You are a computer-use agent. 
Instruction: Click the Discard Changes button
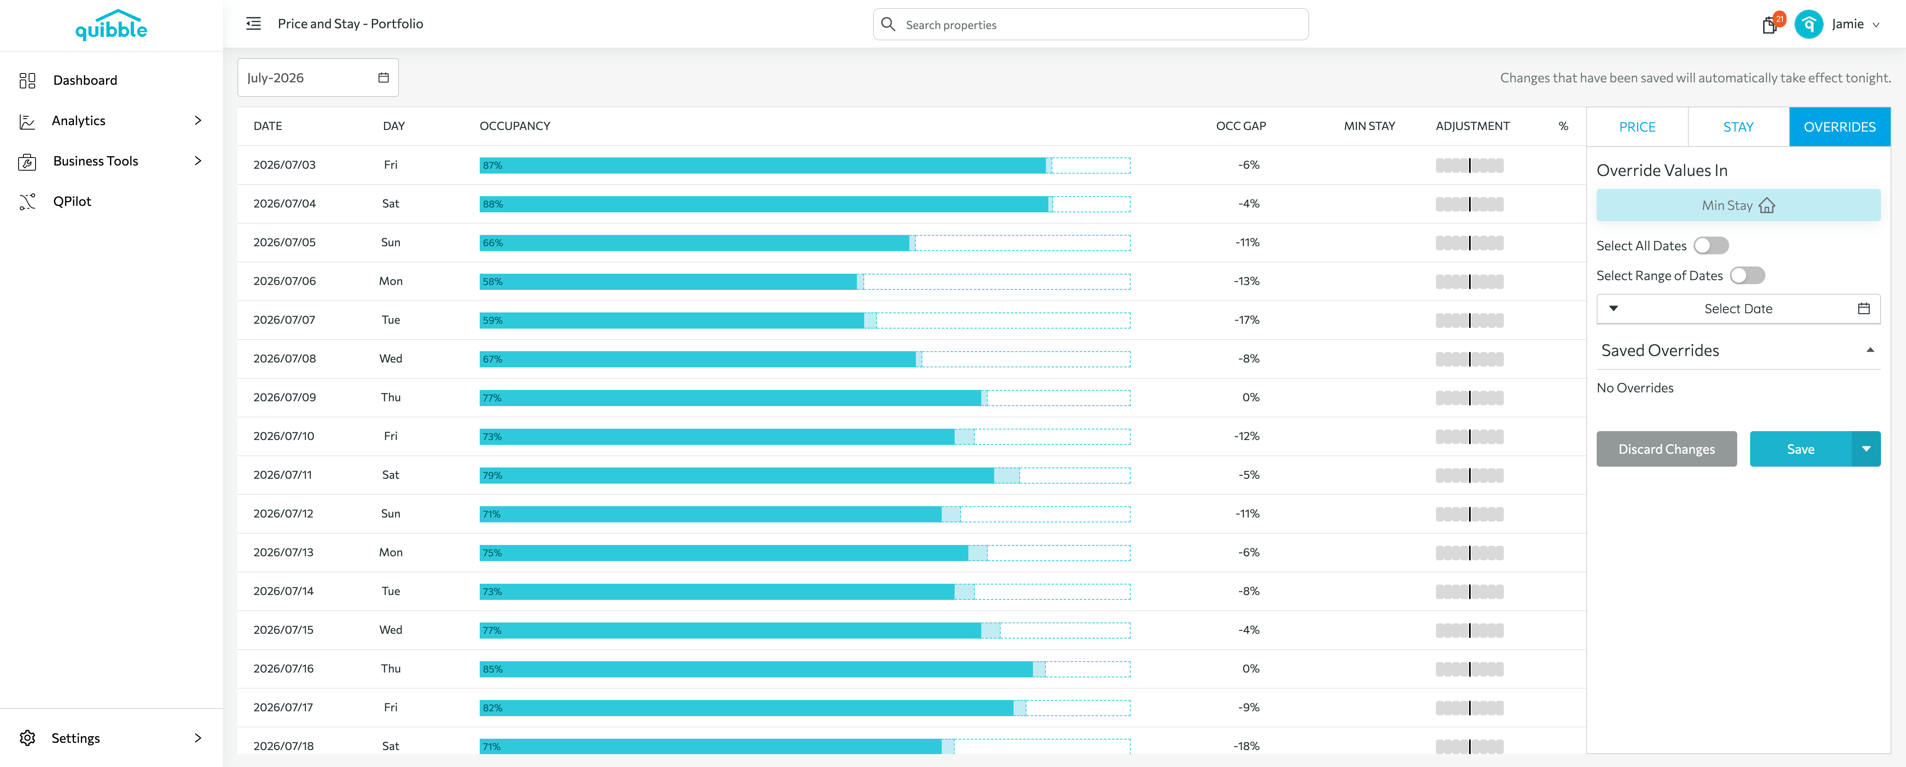point(1666,449)
